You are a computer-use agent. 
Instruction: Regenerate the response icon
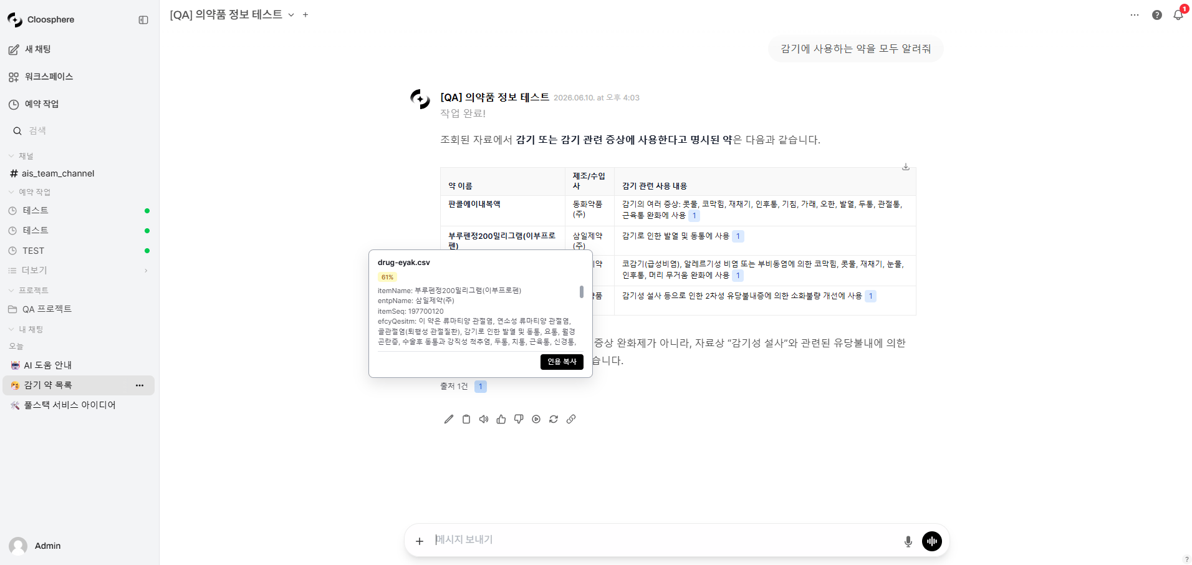[554, 420]
